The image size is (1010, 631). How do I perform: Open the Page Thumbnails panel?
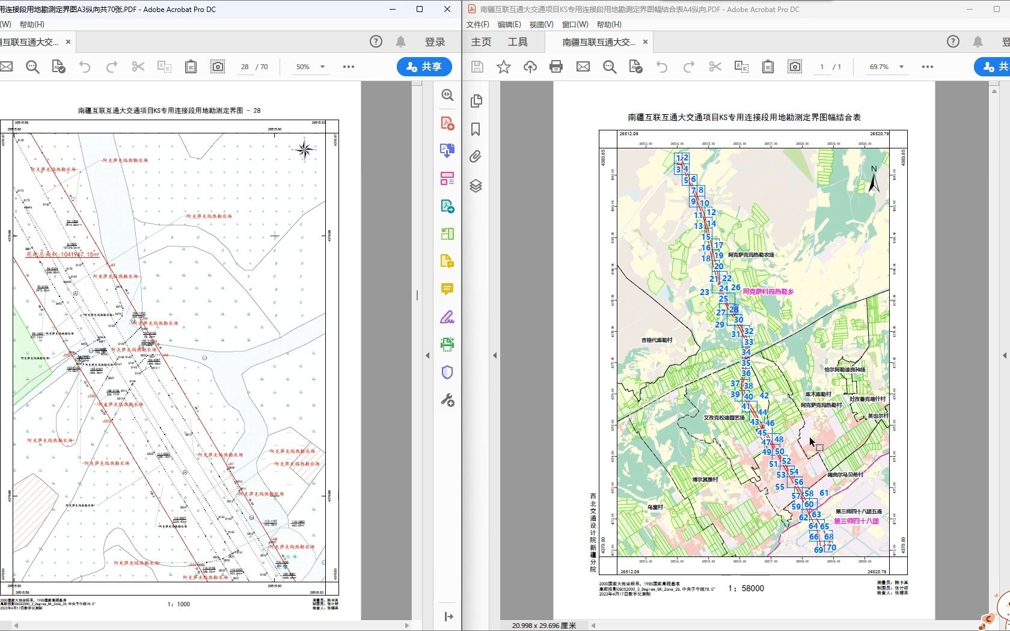click(x=476, y=101)
